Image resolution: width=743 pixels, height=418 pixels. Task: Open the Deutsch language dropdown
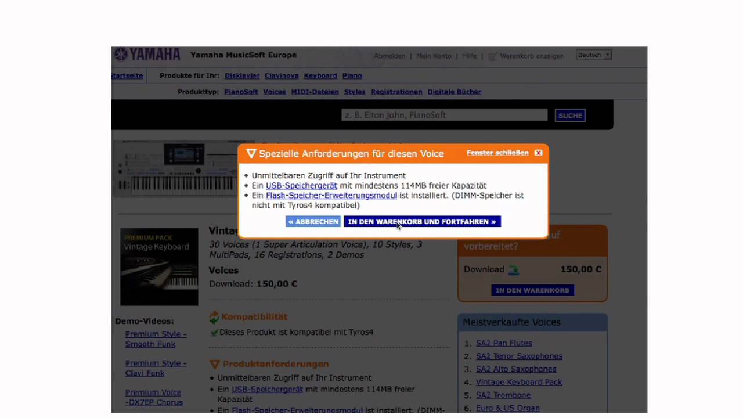(594, 55)
